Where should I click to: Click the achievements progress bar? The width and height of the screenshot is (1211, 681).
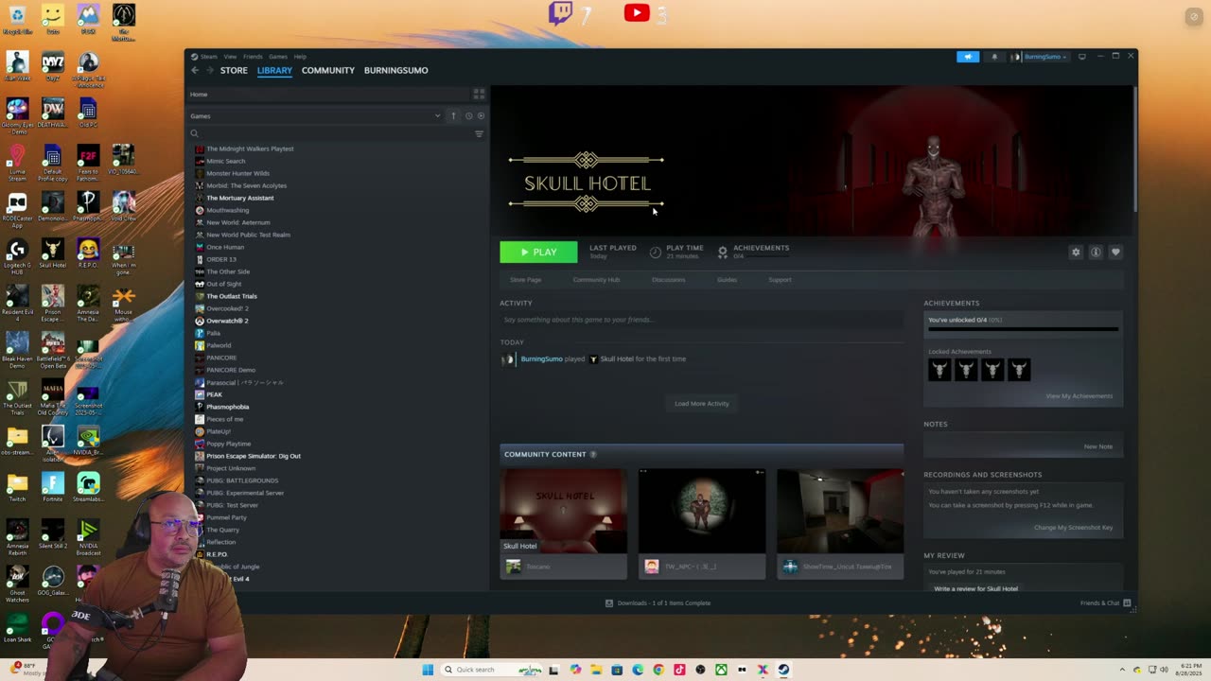pos(1023,329)
